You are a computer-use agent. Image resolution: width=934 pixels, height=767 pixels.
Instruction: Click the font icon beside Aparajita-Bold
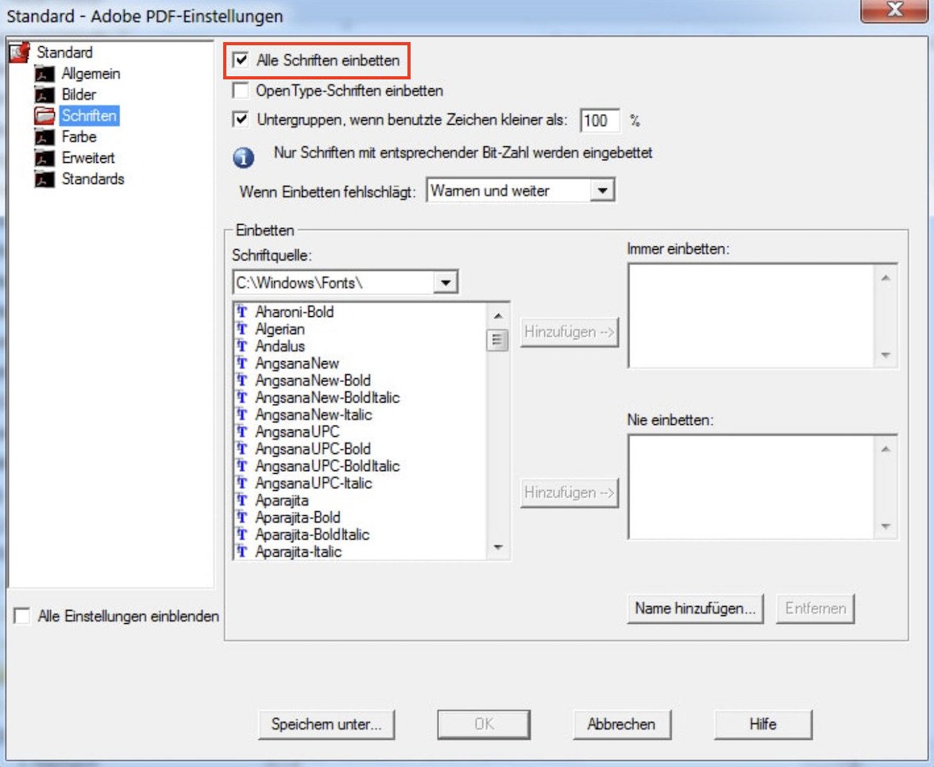[241, 517]
